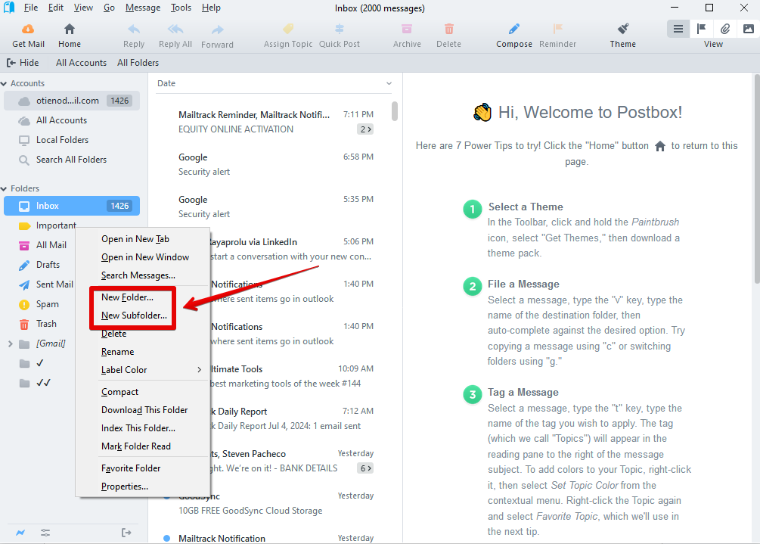Select Open in New Tab
This screenshot has height=544, width=760.
pos(135,239)
